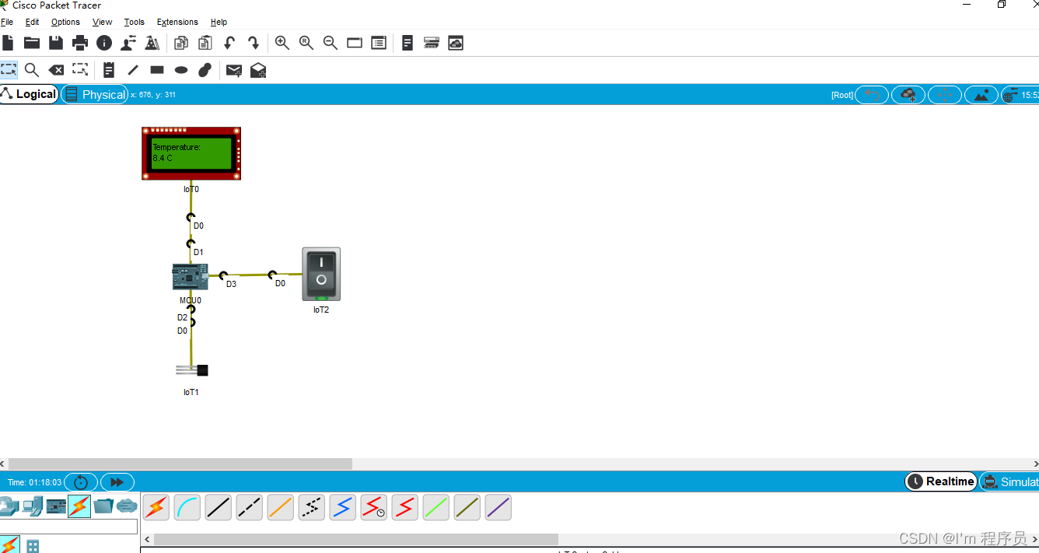Switch to Simulation mode
Image resolution: width=1039 pixels, height=553 pixels.
click(1009, 481)
